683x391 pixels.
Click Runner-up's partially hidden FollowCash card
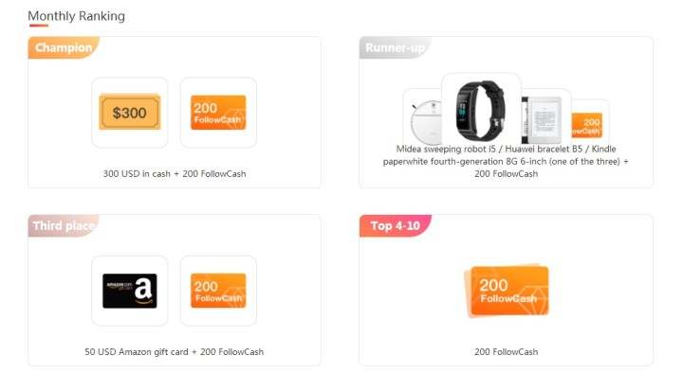point(588,124)
